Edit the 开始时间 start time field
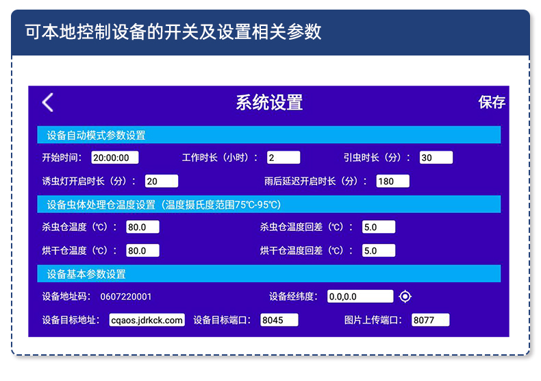This screenshot has width=541, height=381. 115,158
